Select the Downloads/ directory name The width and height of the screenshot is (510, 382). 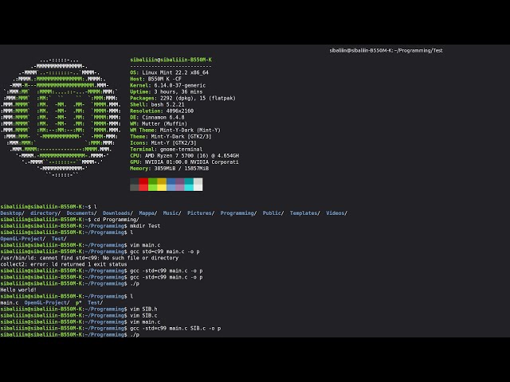[118, 213]
